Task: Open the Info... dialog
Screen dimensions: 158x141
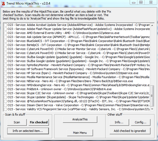Action: (119, 122)
